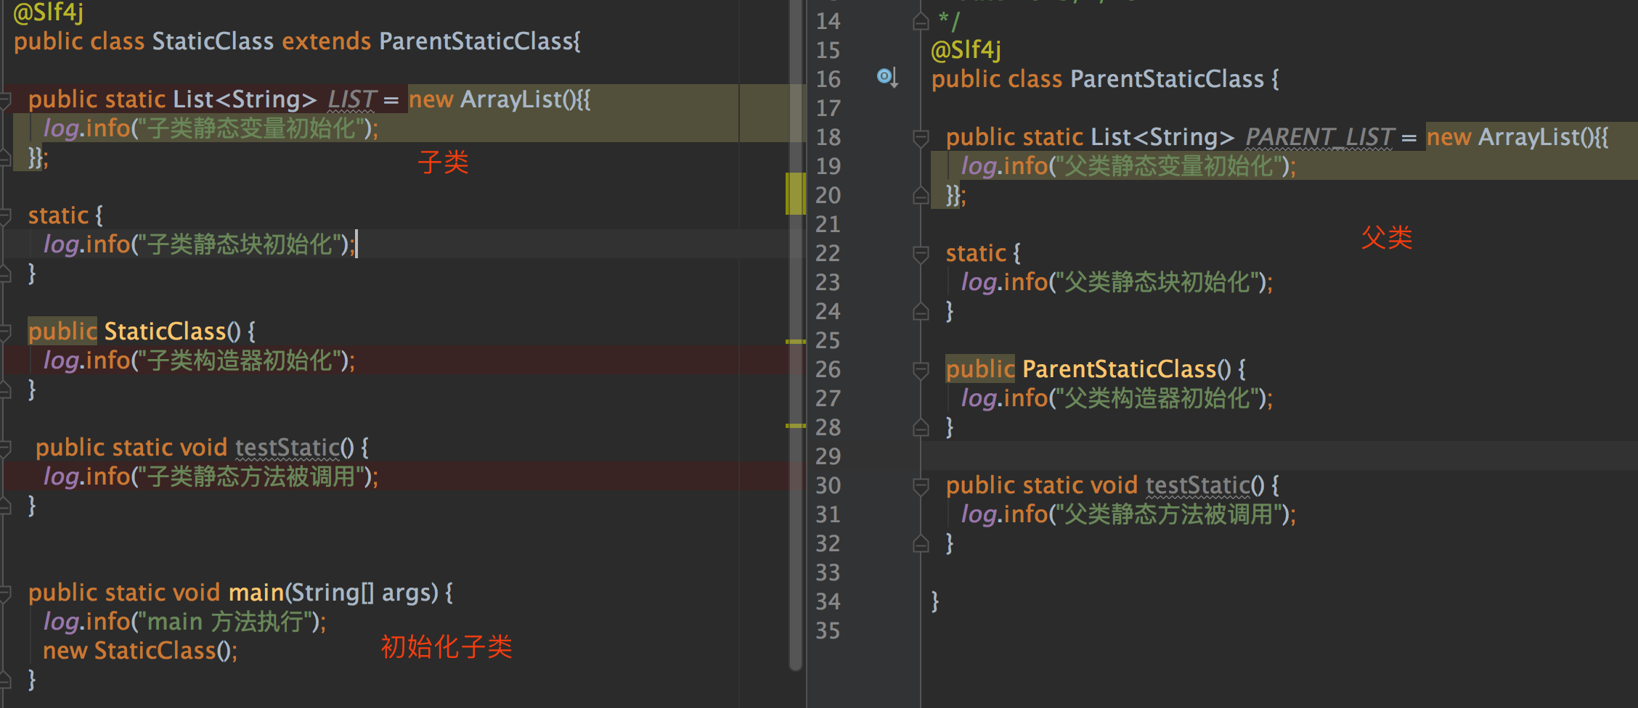This screenshot has height=708, width=1638.
Task: Click the subclasses gutter icon on line 16
Action: click(x=887, y=77)
